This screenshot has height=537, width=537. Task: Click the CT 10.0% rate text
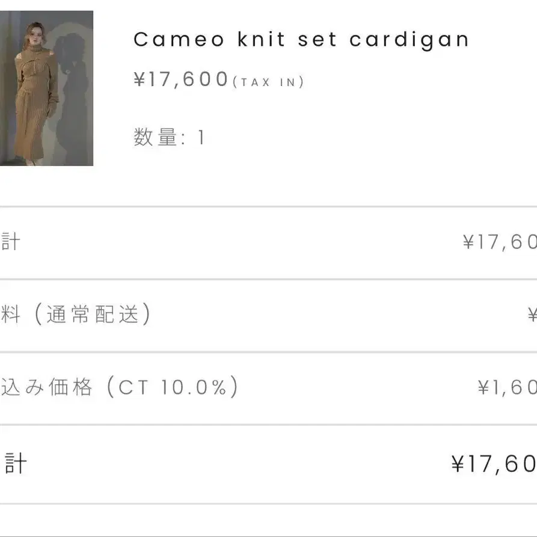pos(172,387)
